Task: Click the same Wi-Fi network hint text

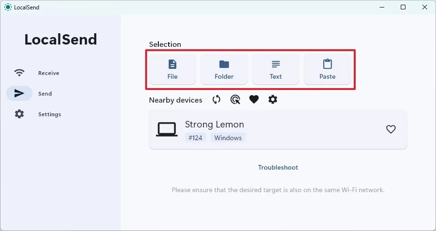Action: coord(278,190)
